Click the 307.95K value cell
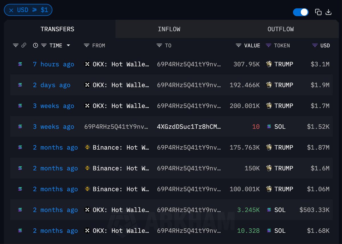 pos(247,64)
